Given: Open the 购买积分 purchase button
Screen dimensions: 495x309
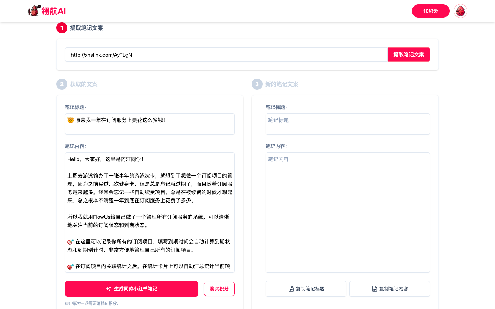Looking at the screenshot, I should [219, 289].
